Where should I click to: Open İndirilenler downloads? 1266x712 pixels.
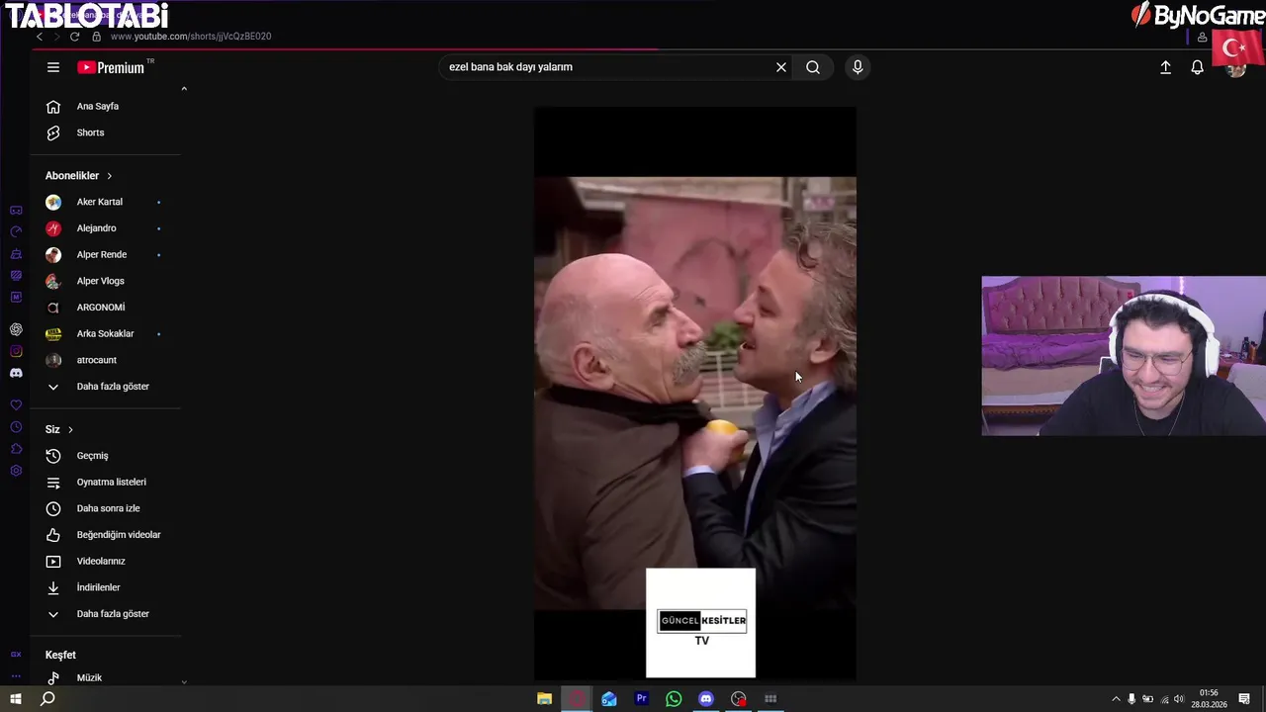click(105, 587)
